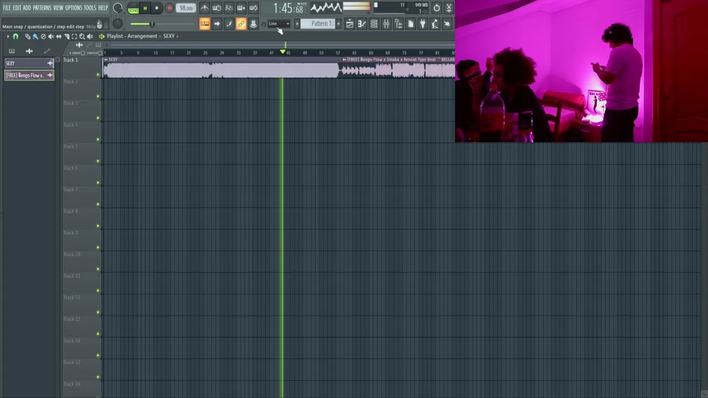Toggle recording countdown 3.2.1 icon
Screen dimensions: 708x398
(x=229, y=8)
